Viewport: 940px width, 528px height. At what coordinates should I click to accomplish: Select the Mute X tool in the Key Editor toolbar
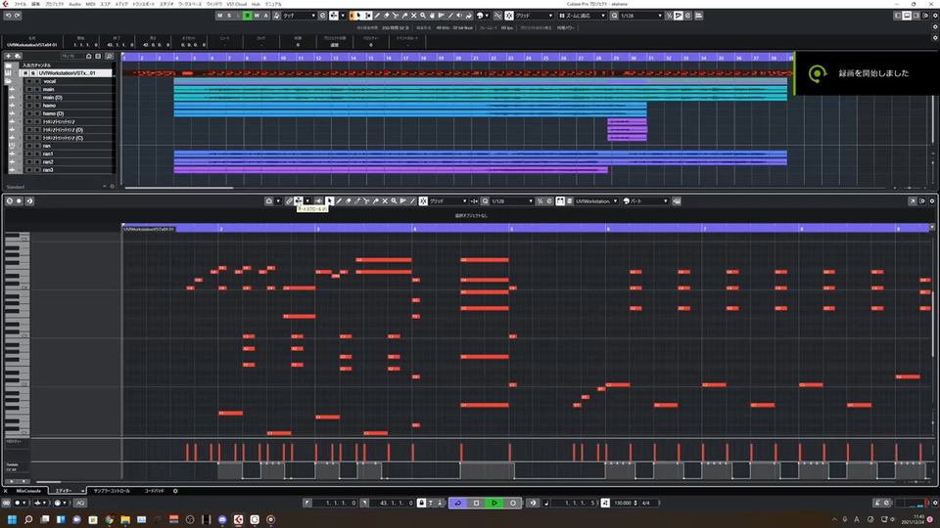point(385,201)
